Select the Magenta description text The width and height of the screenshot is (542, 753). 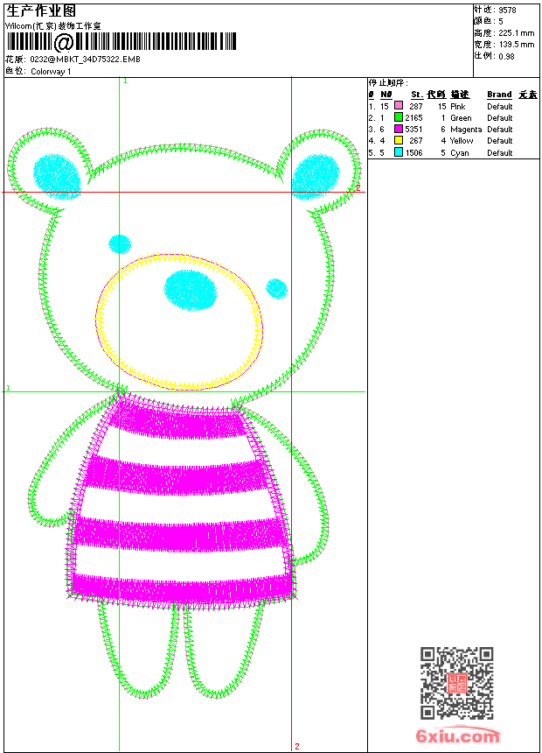point(466,130)
